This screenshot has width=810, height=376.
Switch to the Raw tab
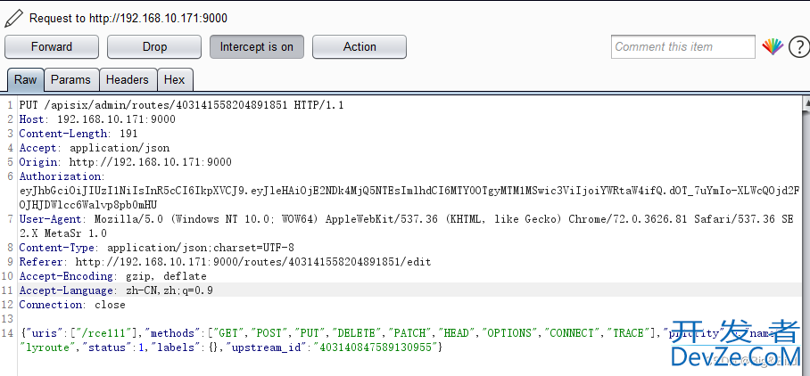click(25, 80)
